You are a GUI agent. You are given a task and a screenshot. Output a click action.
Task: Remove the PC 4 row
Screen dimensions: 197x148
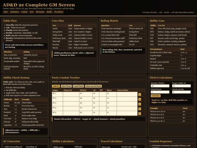point(140,109)
